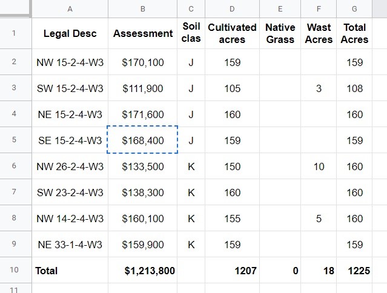Select column A header

70,9
